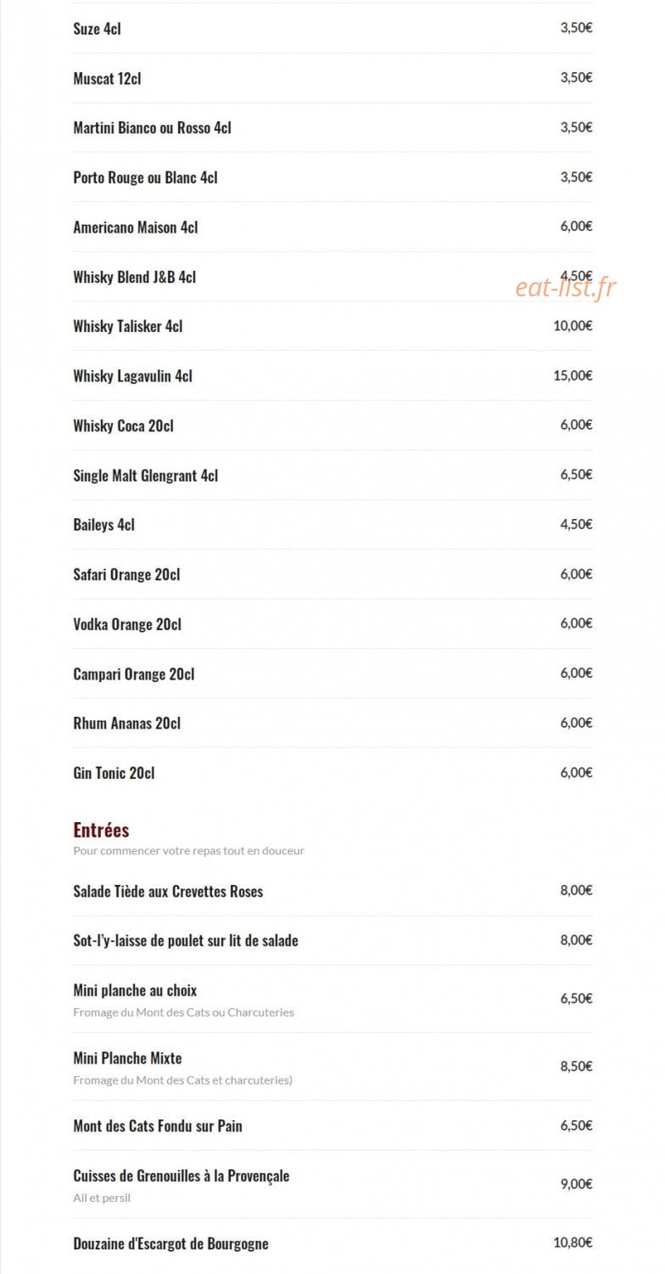Select the Mini Planche Mixte item
This screenshot has height=1274, width=665.
pyautogui.click(x=127, y=1059)
